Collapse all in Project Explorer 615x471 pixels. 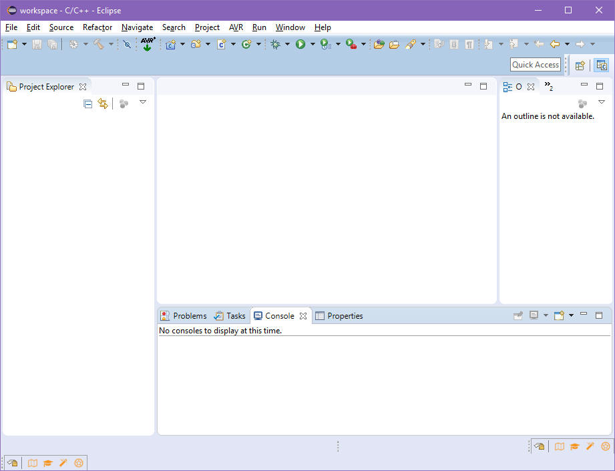(87, 104)
